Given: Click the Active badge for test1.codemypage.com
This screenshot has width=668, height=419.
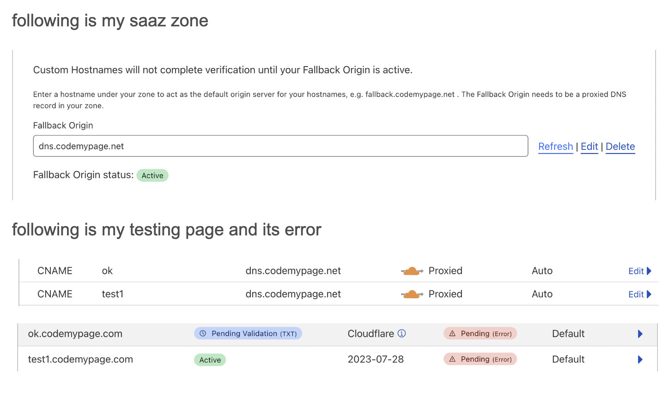Looking at the screenshot, I should [210, 360].
